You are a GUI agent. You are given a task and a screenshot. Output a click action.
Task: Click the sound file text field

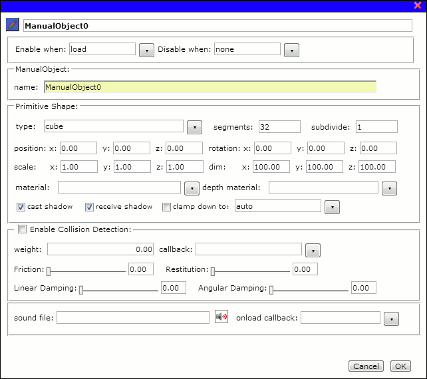tap(133, 318)
